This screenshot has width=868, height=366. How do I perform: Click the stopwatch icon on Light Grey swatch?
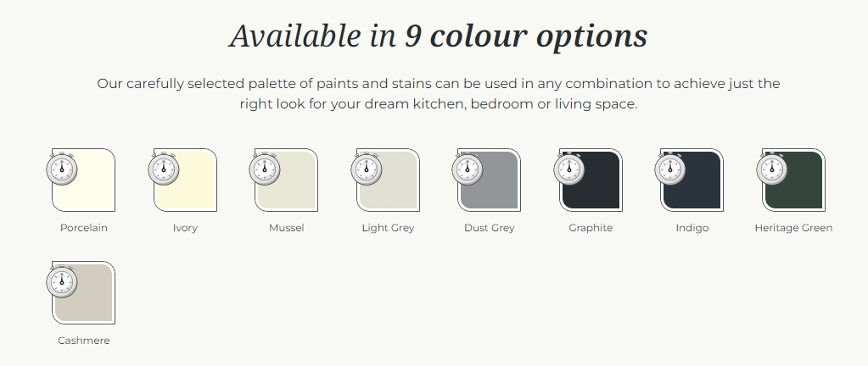(x=366, y=169)
